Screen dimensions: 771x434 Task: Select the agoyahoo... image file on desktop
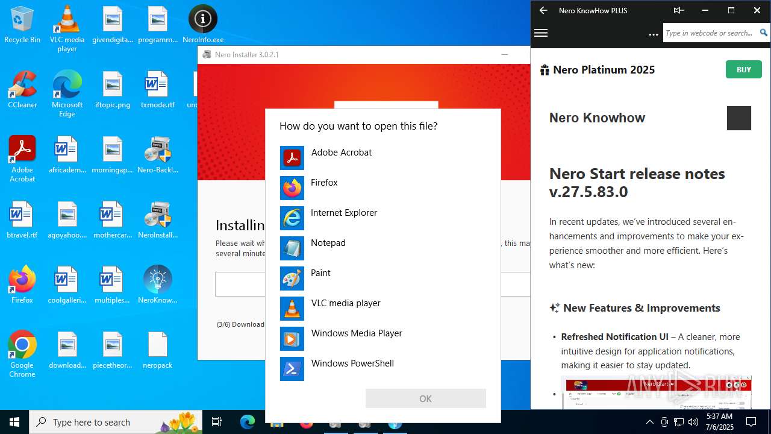(67, 220)
